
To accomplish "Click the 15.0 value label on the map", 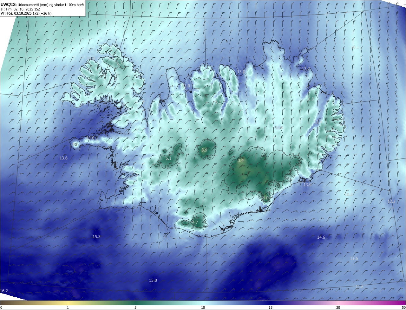I will tap(153, 280).
